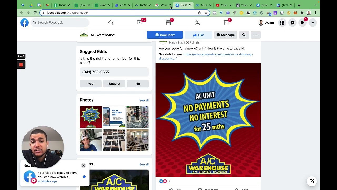Click the post timestamp March 9 at 1:06 PM
Screen dimensions: 337x190
[x=181, y=42]
